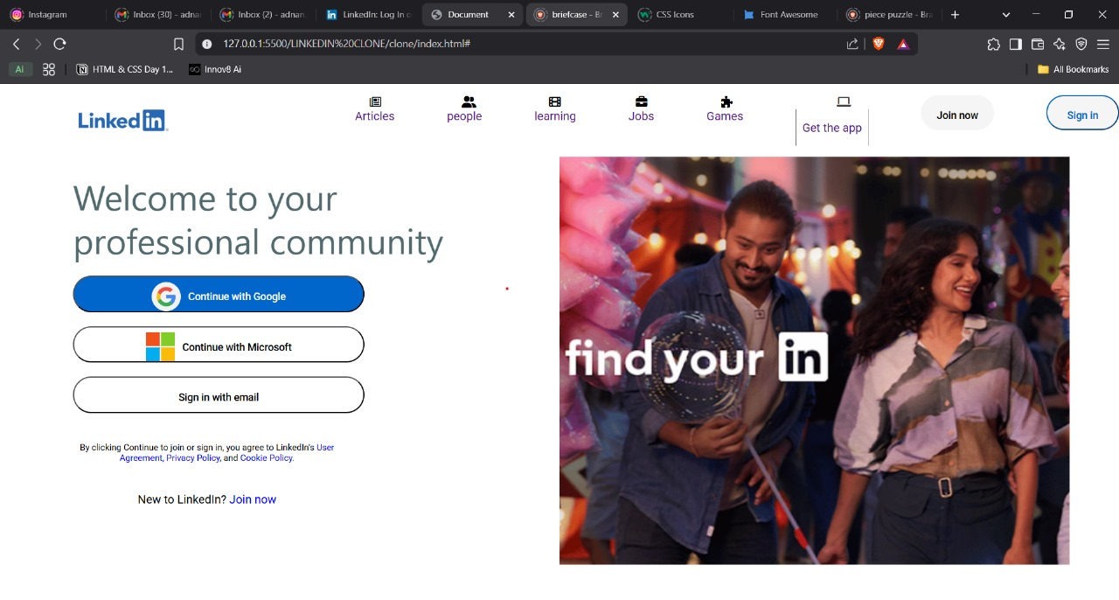Click the Get the app laptop icon
Image resolution: width=1119 pixels, height=600 pixels.
point(844,101)
